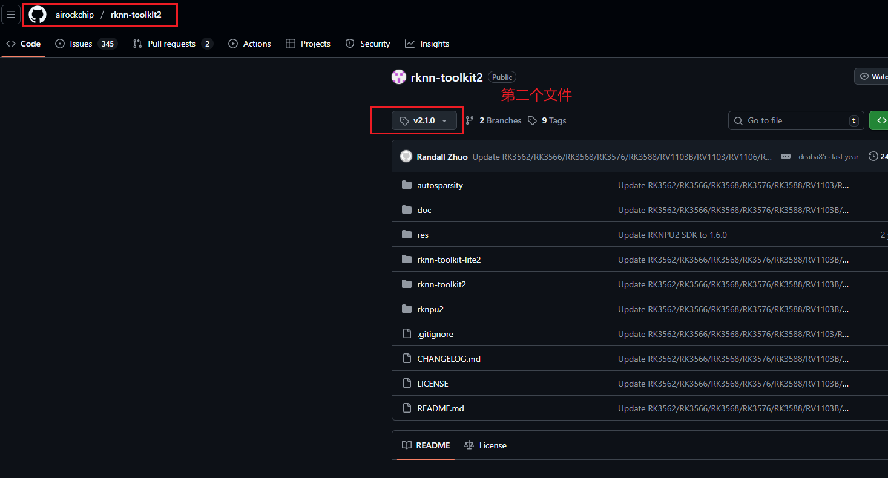Click the green Code button
The image size is (888, 478).
pyautogui.click(x=879, y=120)
